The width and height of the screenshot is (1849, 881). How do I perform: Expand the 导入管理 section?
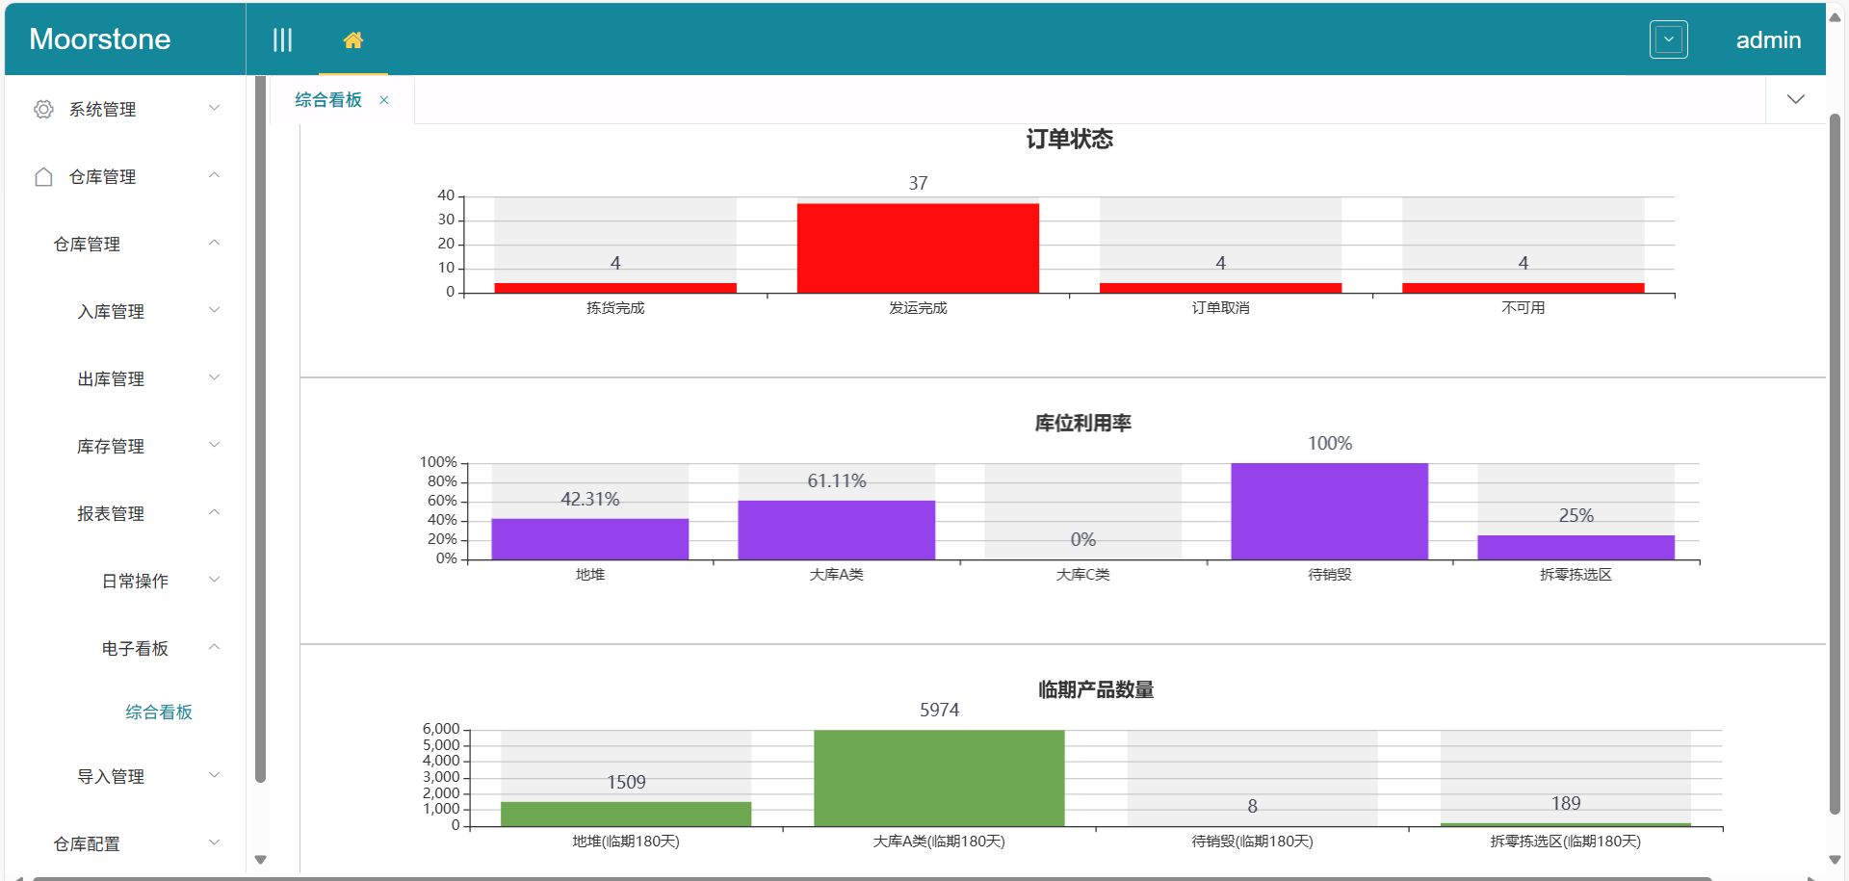click(214, 775)
